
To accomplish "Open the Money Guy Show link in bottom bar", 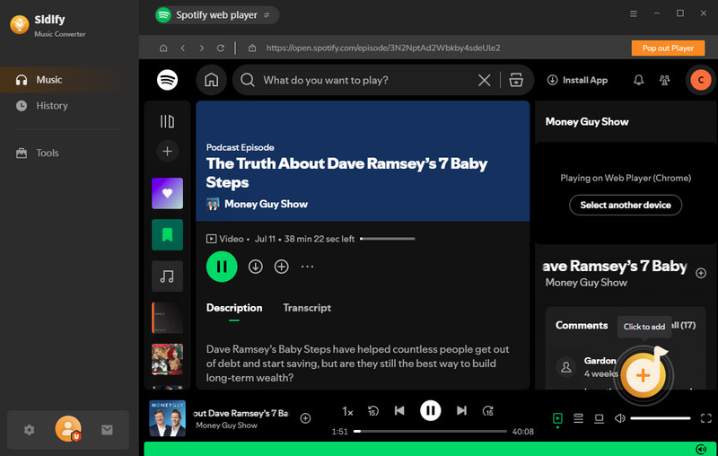I will tap(226, 425).
